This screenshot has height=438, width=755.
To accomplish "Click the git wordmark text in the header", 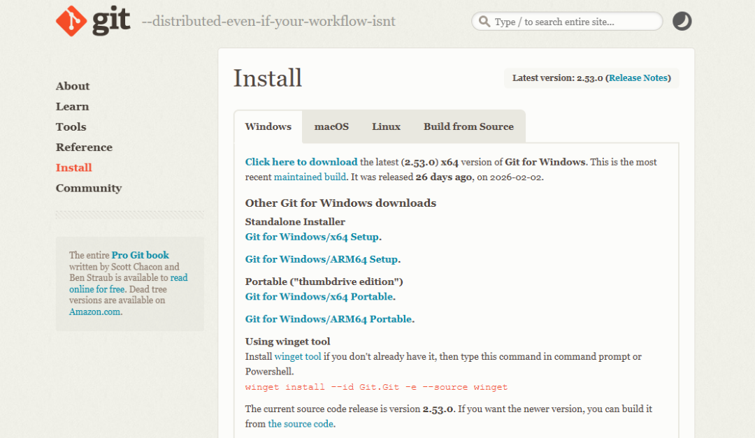I will 111,21.
